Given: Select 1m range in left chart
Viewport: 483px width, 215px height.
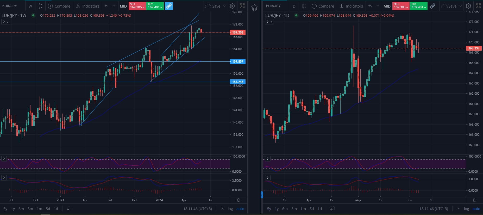Looking at the screenshot, I should (39, 209).
